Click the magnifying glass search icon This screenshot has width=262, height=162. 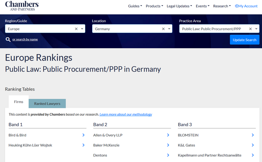pos(8,40)
